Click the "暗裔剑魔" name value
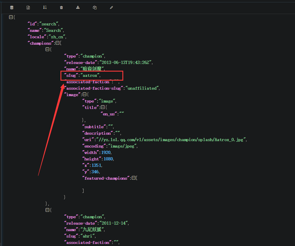 (x=92, y=68)
